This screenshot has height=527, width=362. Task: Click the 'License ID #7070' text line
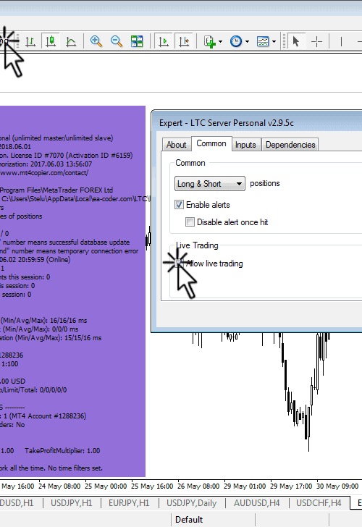[x=66, y=155]
